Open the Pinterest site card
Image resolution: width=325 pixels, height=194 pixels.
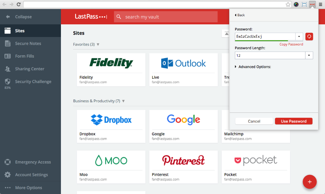click(184, 167)
